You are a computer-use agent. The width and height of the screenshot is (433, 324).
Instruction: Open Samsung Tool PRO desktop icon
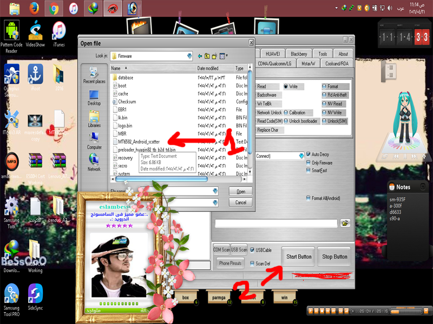(11, 300)
